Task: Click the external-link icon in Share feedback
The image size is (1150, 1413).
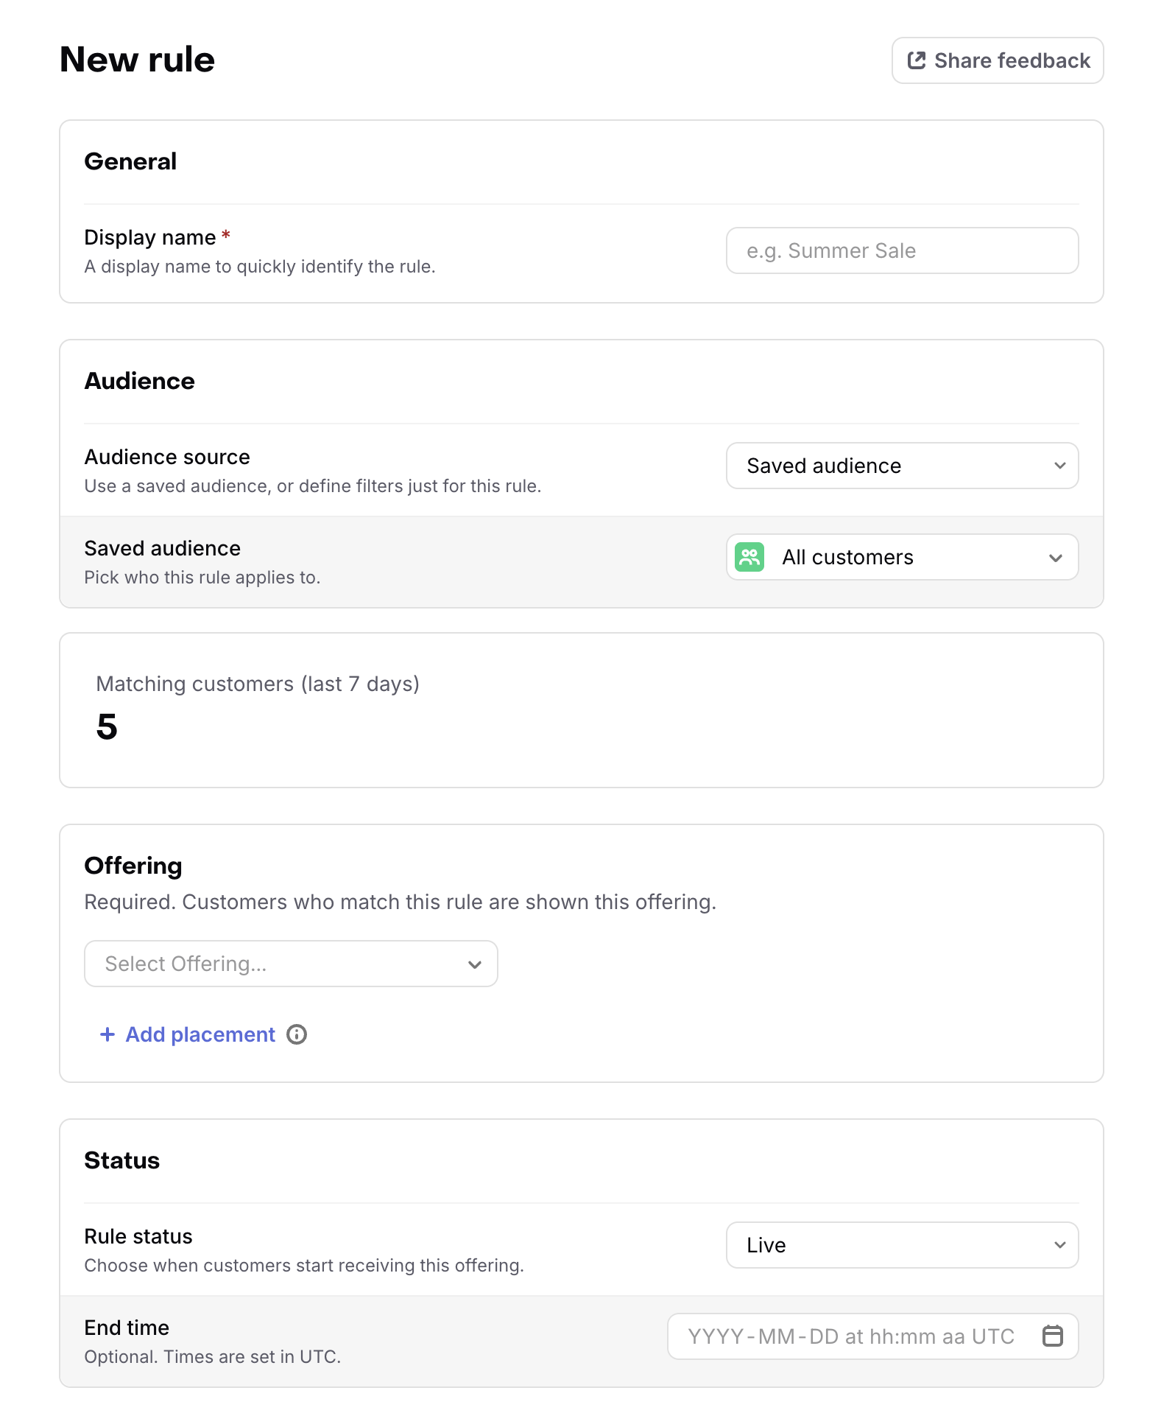Action: coord(917,60)
